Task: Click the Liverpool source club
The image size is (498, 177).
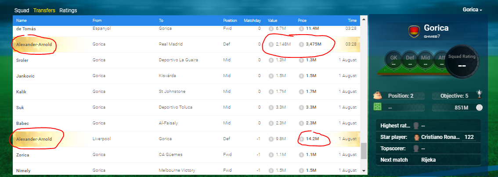Action: coord(101,139)
